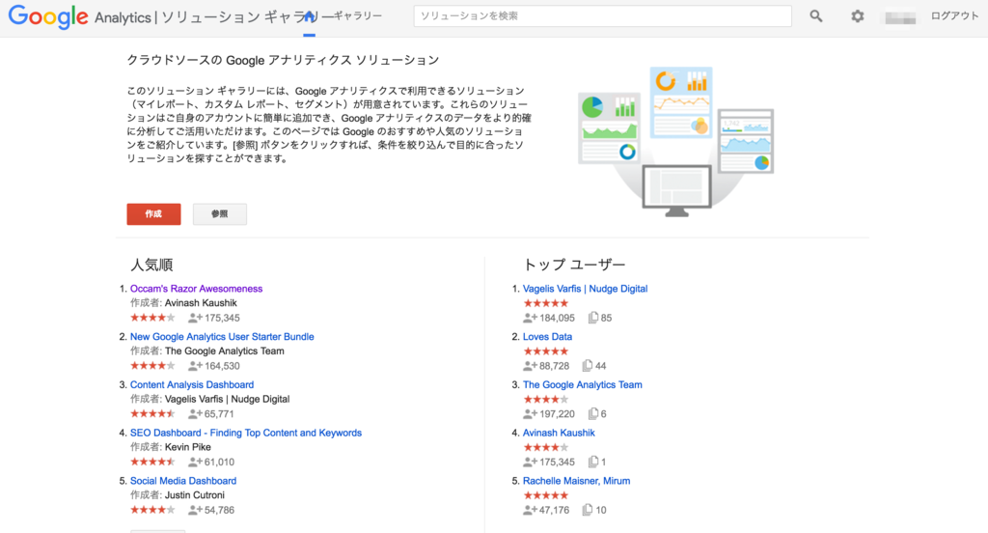Image resolution: width=988 pixels, height=533 pixels.
Task: Open Social Media Dashboard link
Action: pos(182,481)
